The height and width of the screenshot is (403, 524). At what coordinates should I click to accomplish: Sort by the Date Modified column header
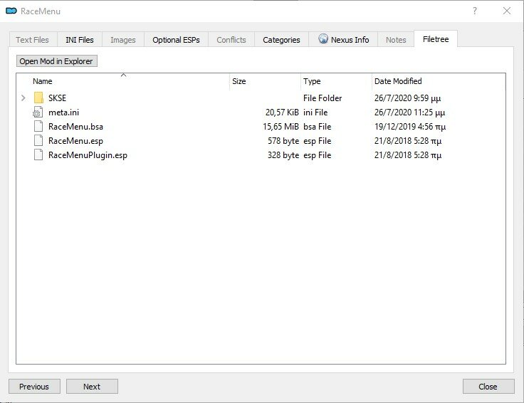coord(439,81)
